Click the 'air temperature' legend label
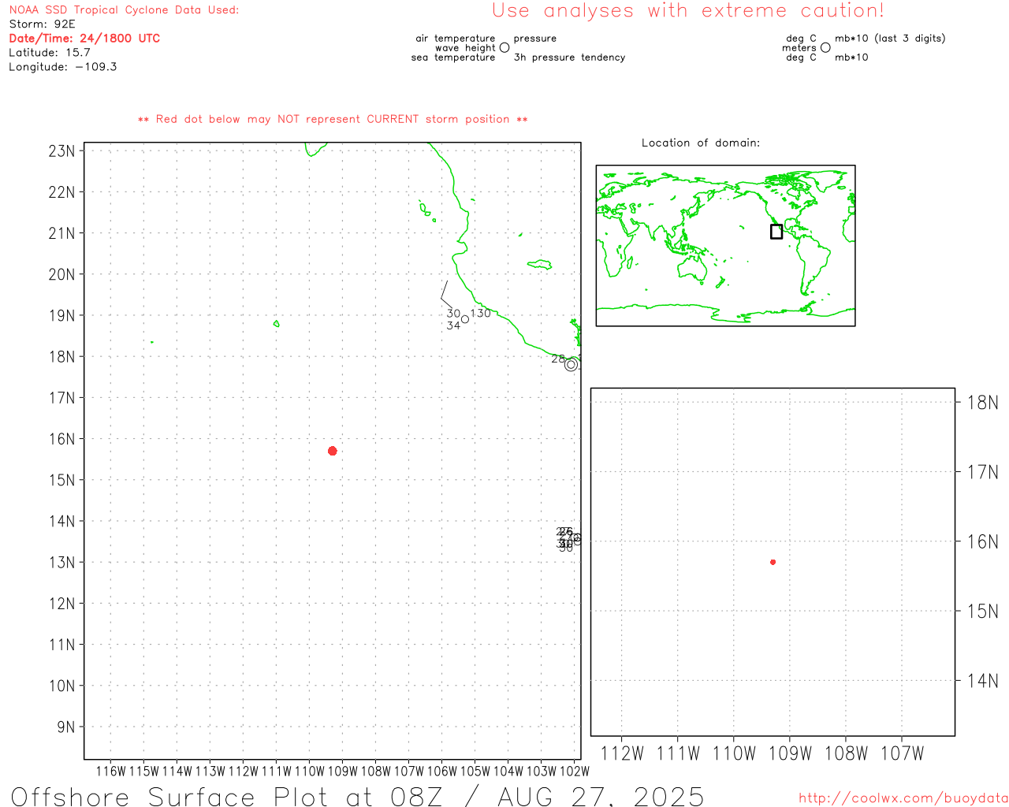This screenshot has width=1009, height=807. 456,38
